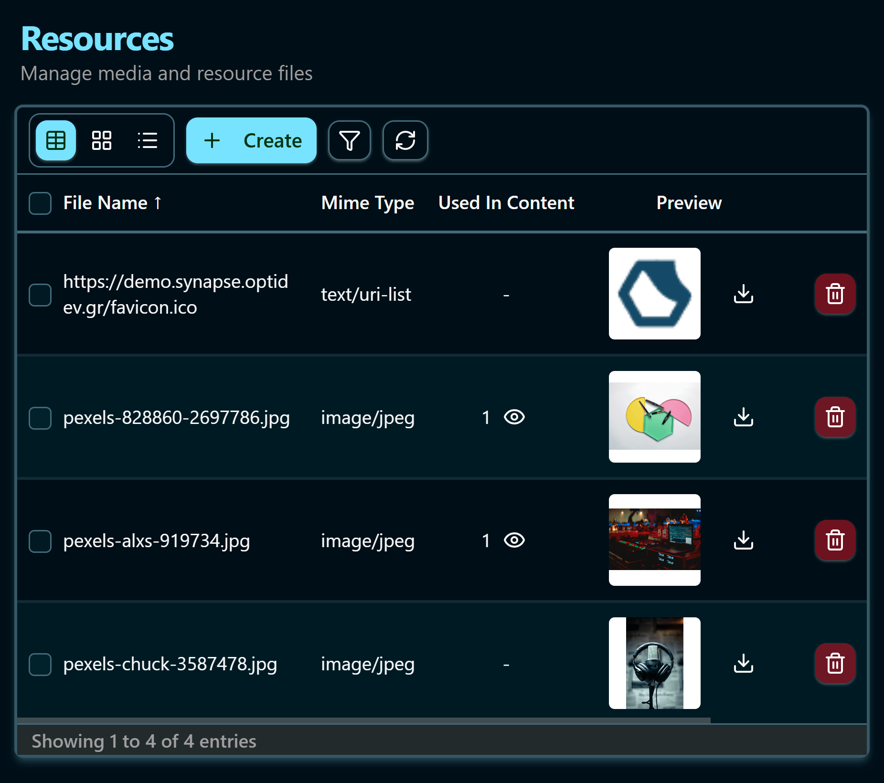The image size is (884, 783).
Task: Download pexels-chuck-3587478.jpg
Action: point(743,664)
